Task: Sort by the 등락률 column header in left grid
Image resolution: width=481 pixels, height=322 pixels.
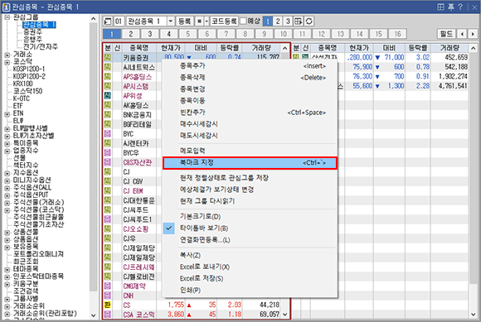Action: tap(230, 48)
